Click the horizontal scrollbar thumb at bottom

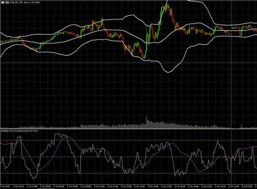coord(46,189)
